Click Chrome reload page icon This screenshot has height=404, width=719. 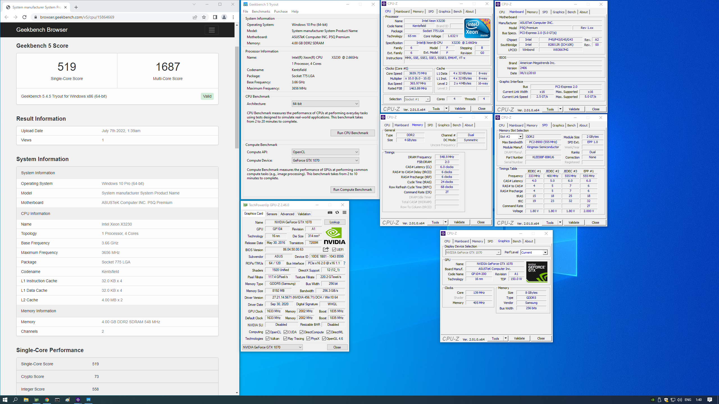[24, 17]
